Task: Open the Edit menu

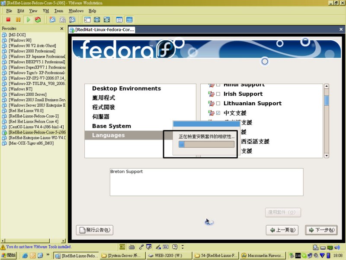Action: point(21,11)
